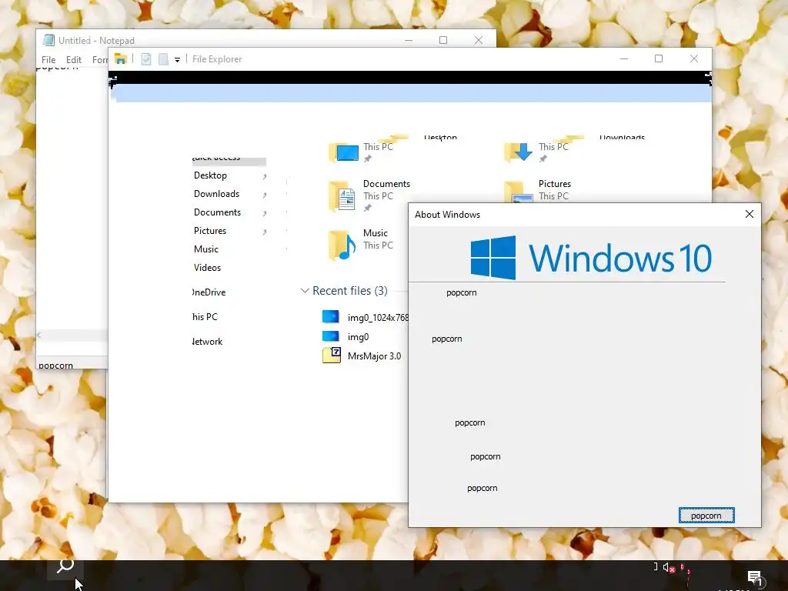Minimize the File Explorer window
788x591 pixels.
(x=624, y=58)
